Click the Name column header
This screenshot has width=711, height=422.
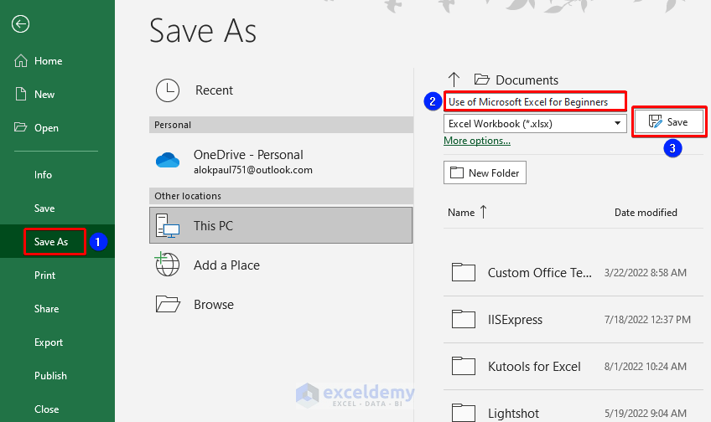tap(461, 213)
